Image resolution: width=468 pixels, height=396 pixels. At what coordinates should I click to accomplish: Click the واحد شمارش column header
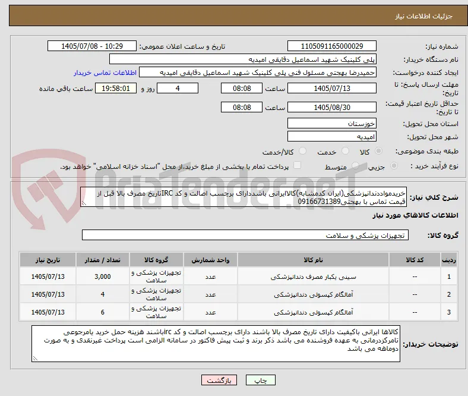pos(210,260)
